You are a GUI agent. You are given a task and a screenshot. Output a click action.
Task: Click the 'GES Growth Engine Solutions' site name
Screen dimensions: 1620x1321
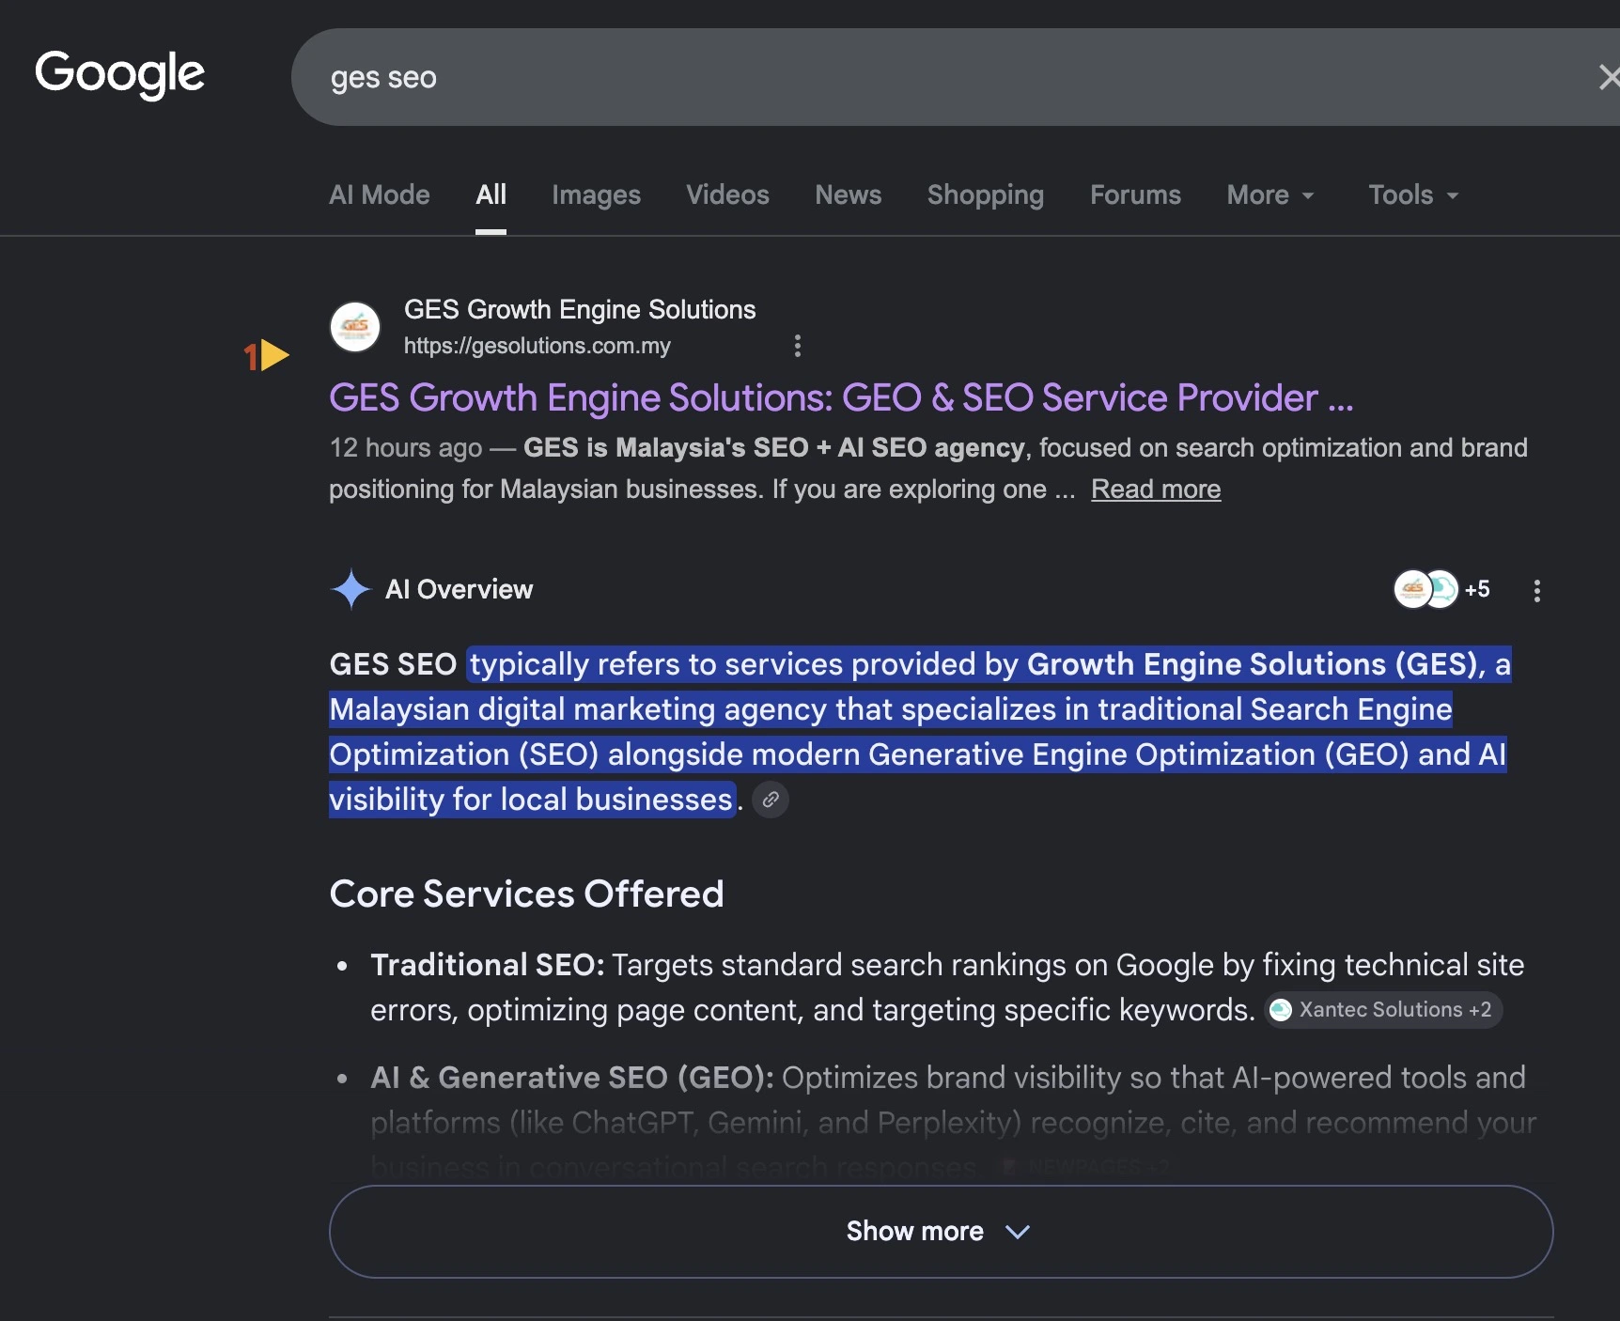pos(580,309)
